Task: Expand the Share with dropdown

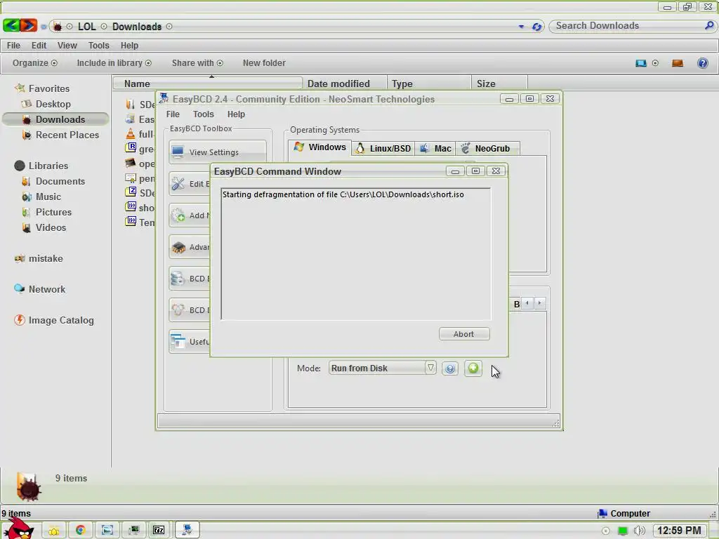Action: coord(197,62)
